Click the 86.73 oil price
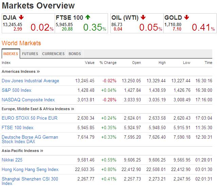The image size is (217, 188). click(117, 24)
